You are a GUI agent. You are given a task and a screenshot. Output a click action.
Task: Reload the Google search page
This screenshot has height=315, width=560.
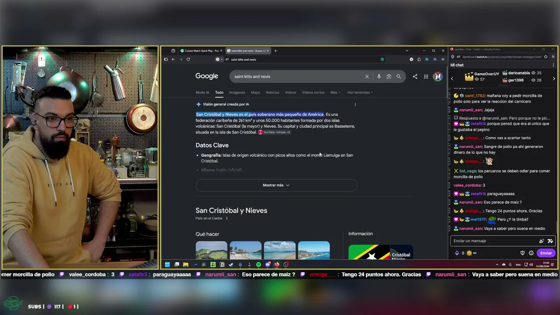[188, 59]
